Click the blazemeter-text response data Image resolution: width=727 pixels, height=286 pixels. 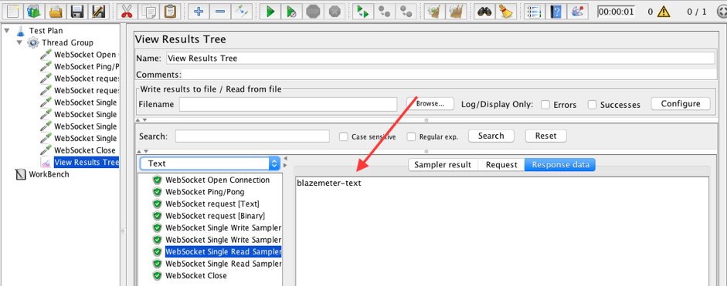(x=329, y=183)
